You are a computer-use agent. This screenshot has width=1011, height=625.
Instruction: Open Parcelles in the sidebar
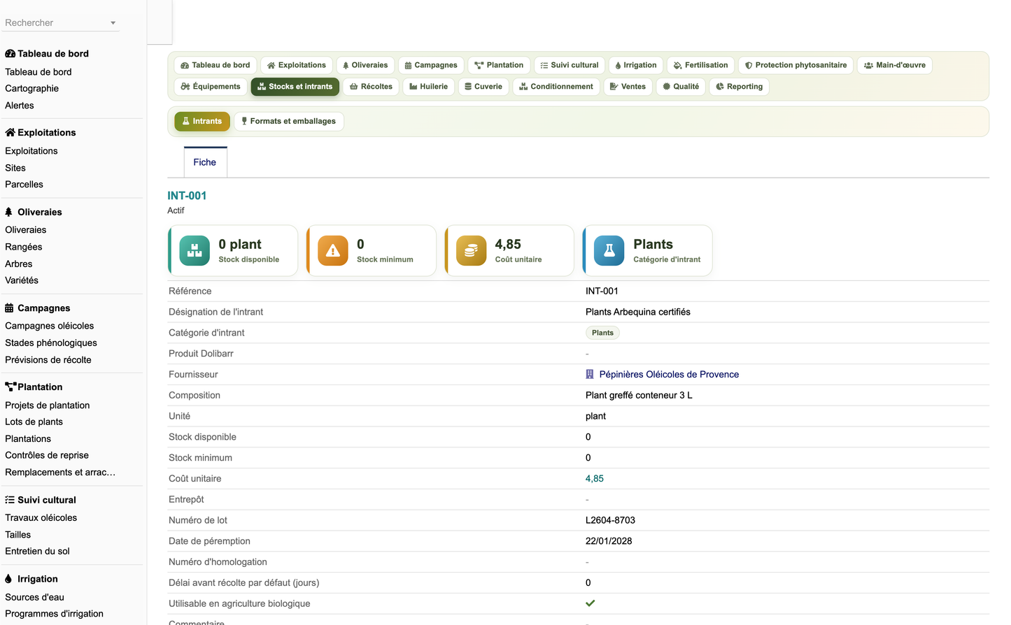(x=24, y=185)
